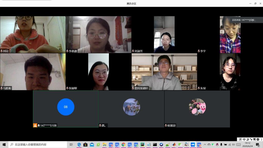This screenshot has height=148, width=263.
Task: Open Microsoft Edge from the taskbar
Action: 79,145
